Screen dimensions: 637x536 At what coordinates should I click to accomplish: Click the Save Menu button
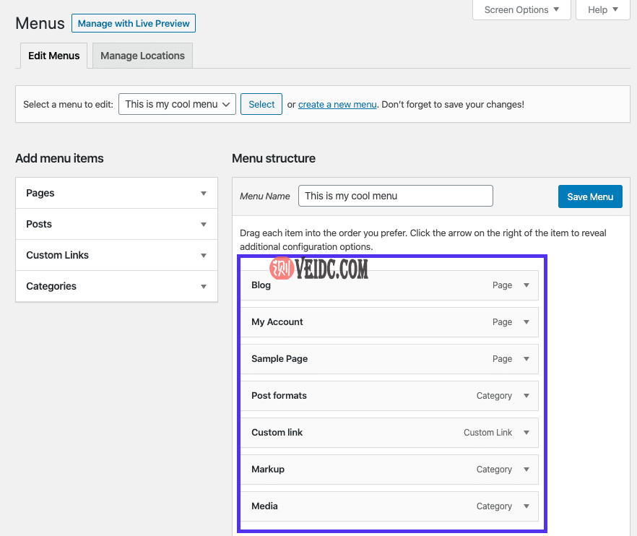tap(590, 196)
